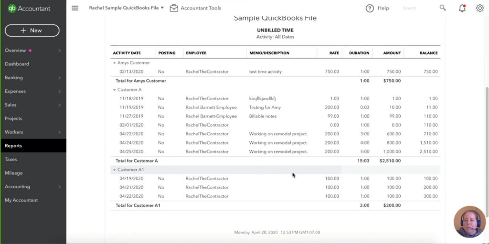The image size is (489, 244).
Task: Click the QuickBooks logo icon
Action: [x=12, y=8]
